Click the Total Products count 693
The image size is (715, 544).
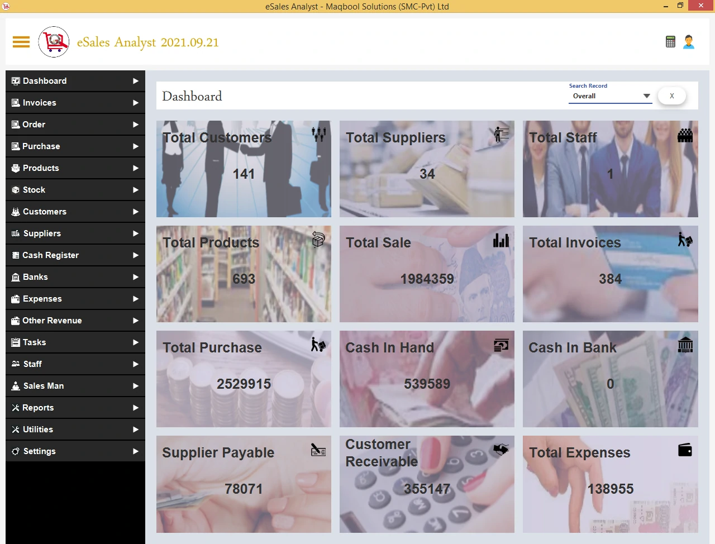click(x=244, y=279)
